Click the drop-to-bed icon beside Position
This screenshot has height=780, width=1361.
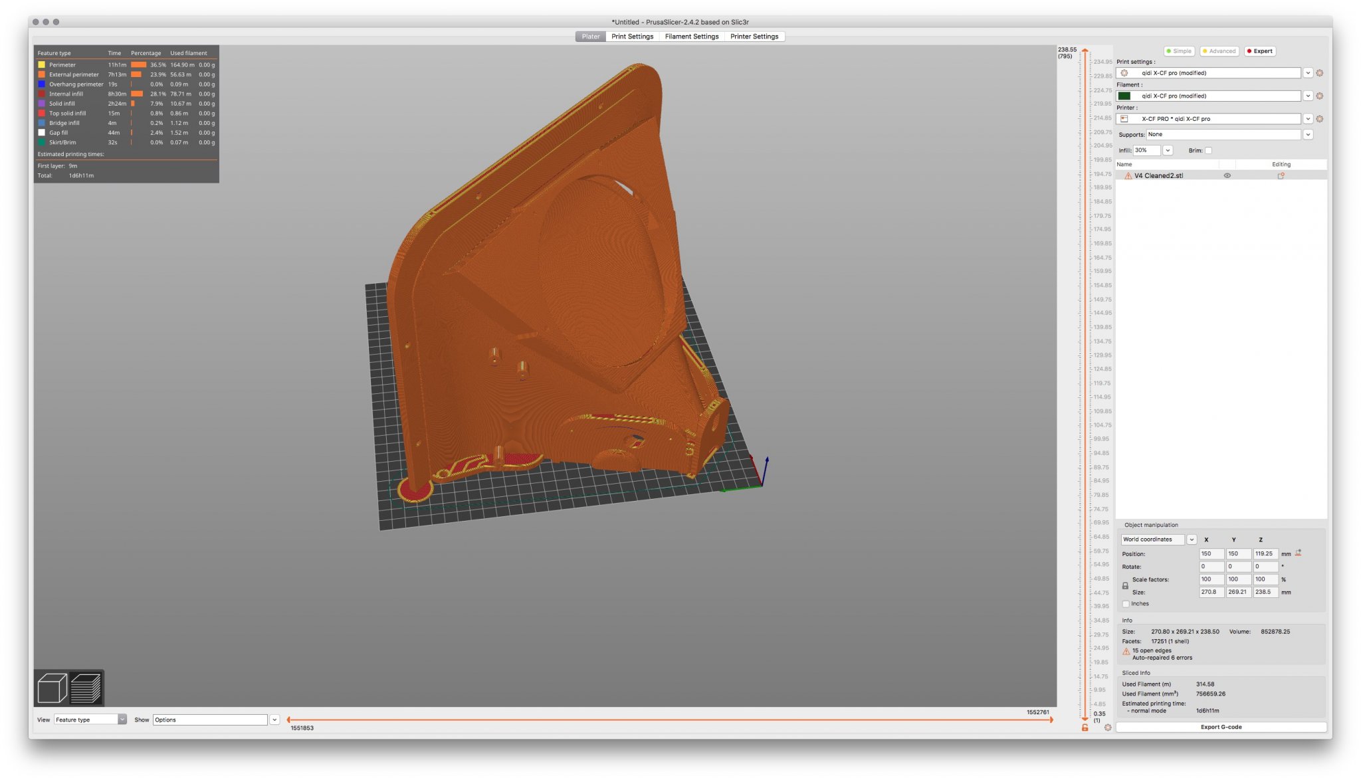pyautogui.click(x=1298, y=553)
